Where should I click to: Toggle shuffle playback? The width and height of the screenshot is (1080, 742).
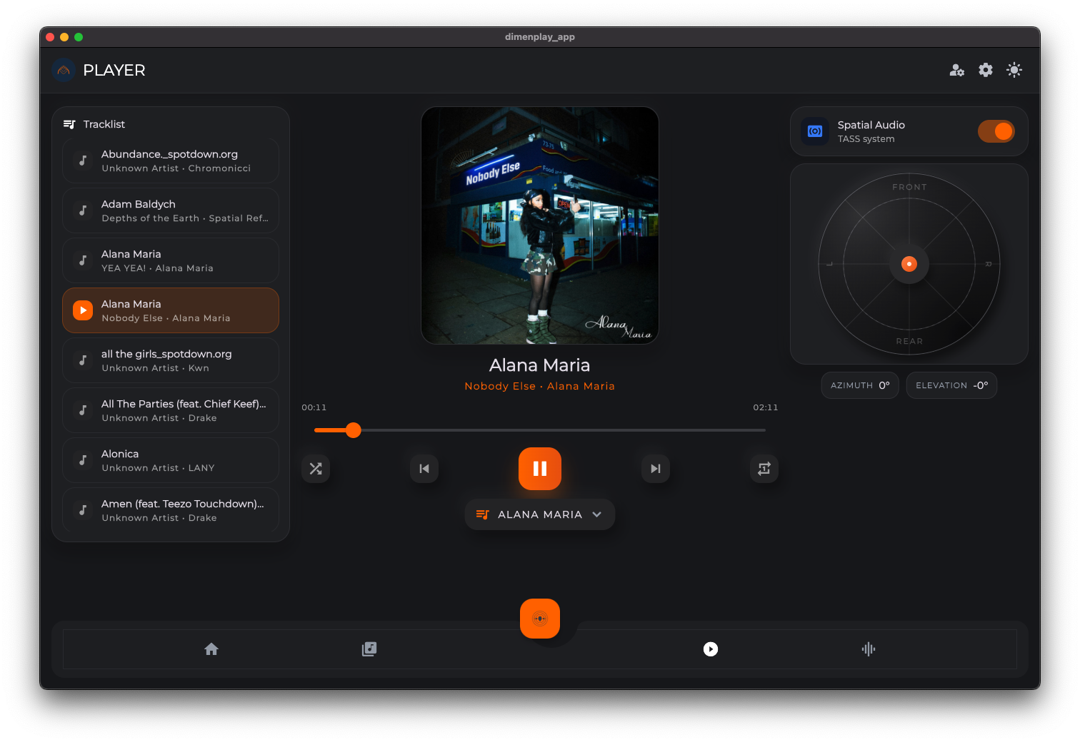(x=316, y=469)
